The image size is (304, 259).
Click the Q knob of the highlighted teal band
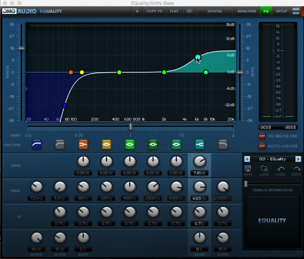199,212
